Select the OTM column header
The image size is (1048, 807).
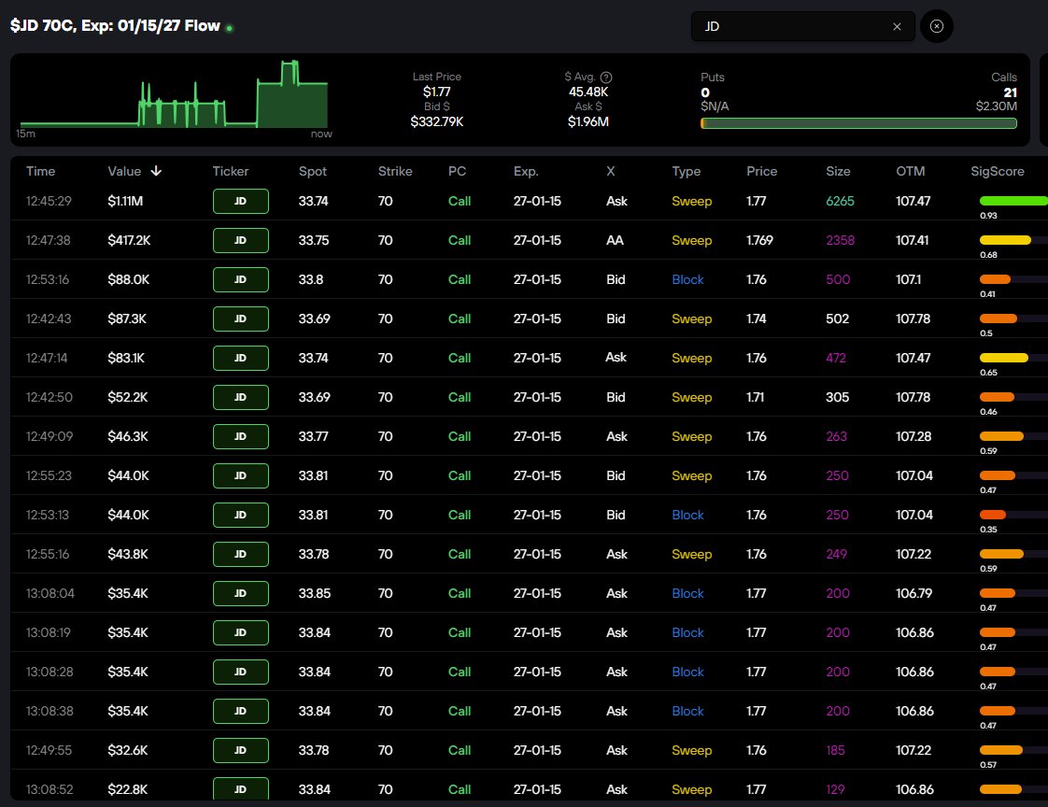910,172
